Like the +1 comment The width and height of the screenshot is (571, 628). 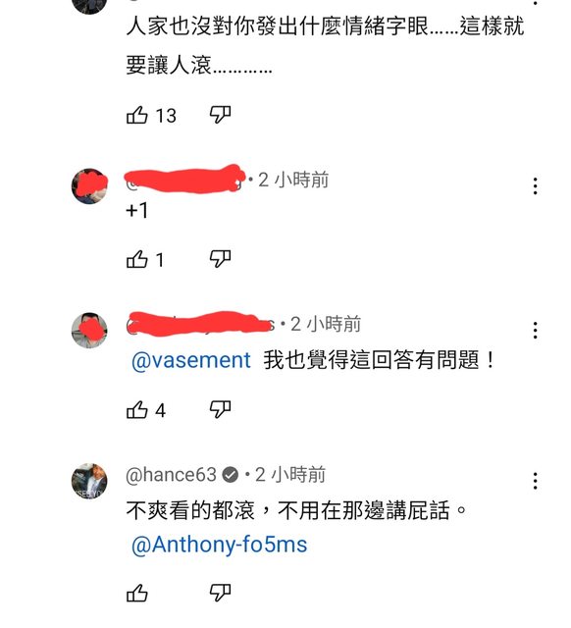pyautogui.click(x=137, y=259)
